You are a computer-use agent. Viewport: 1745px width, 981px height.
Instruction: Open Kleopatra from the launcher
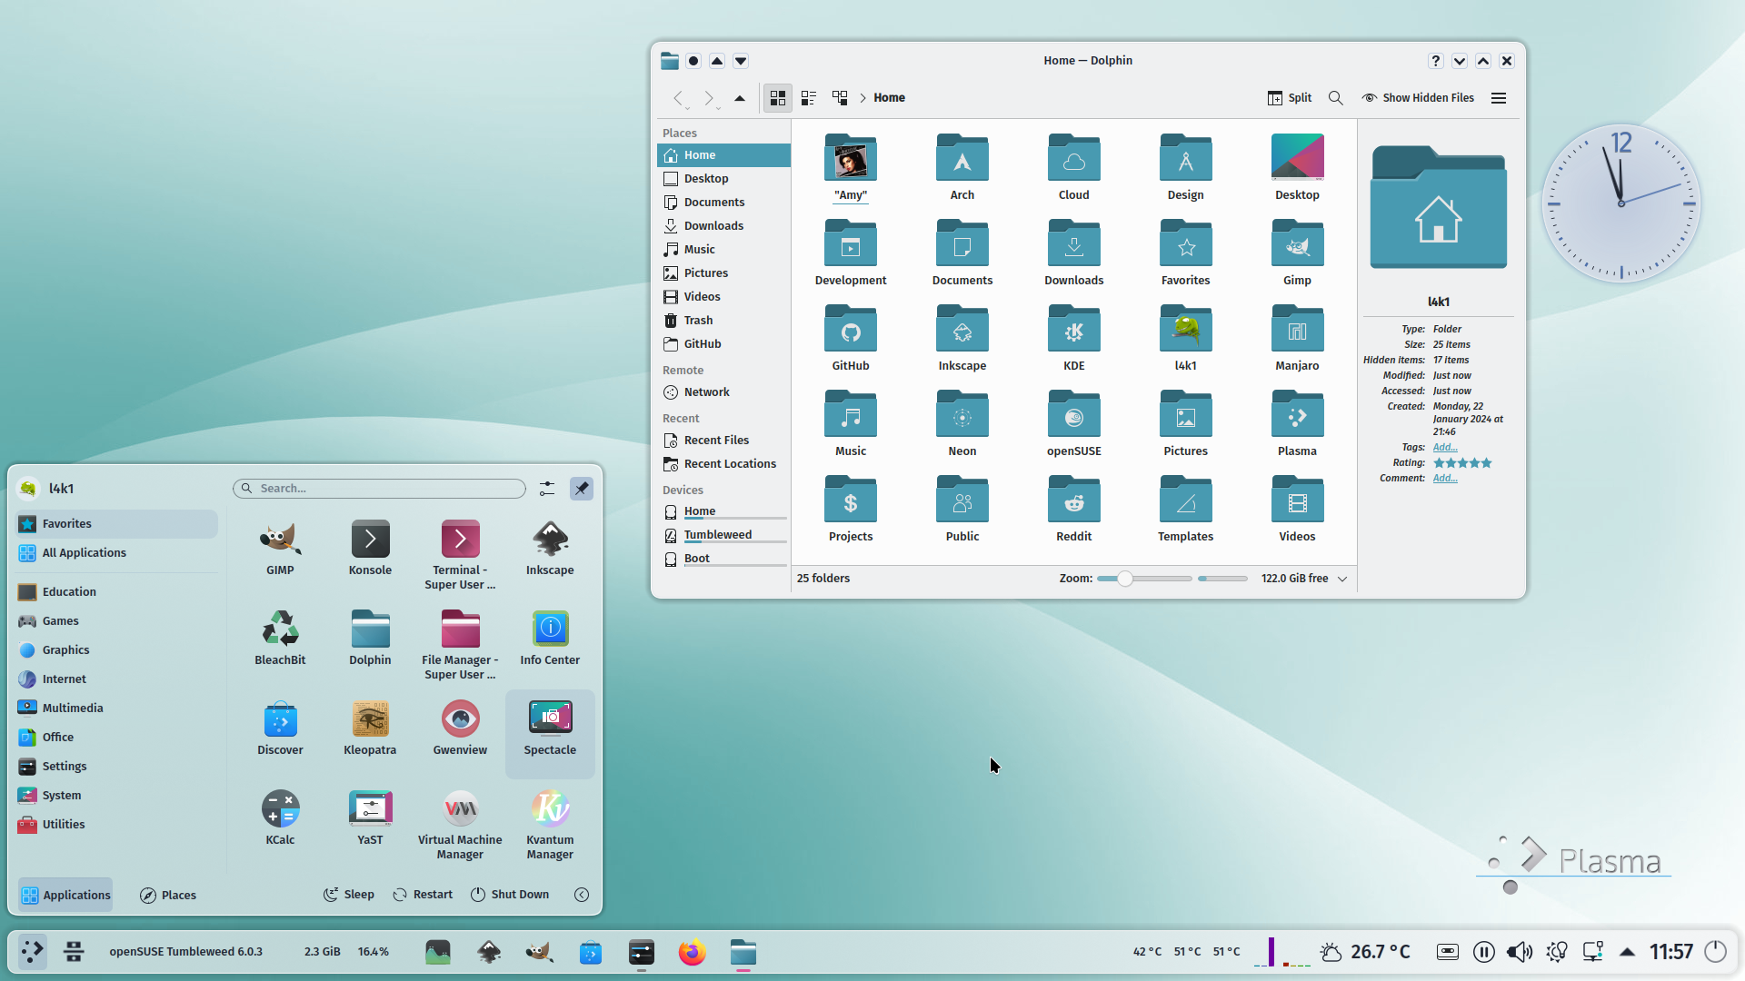pyautogui.click(x=370, y=728)
